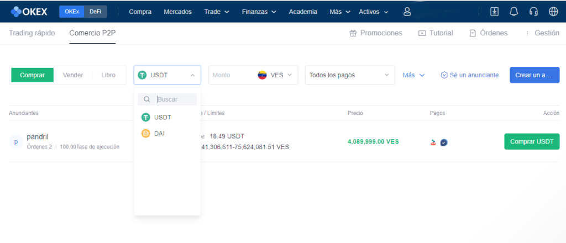This screenshot has height=243, width=566.
Task: Click the Pagos column header
Action: point(438,113)
